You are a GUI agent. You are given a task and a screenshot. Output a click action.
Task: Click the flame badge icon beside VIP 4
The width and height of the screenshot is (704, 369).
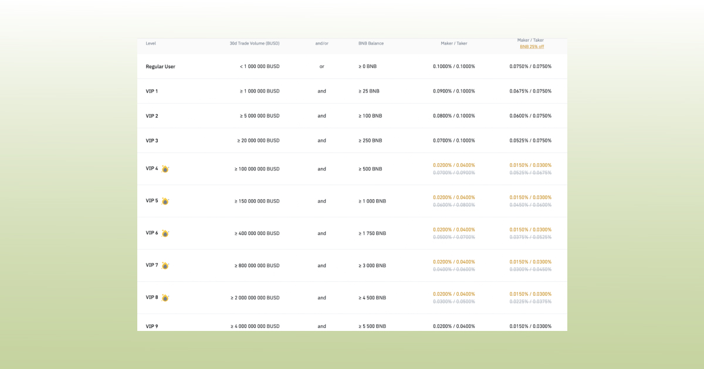pos(165,169)
